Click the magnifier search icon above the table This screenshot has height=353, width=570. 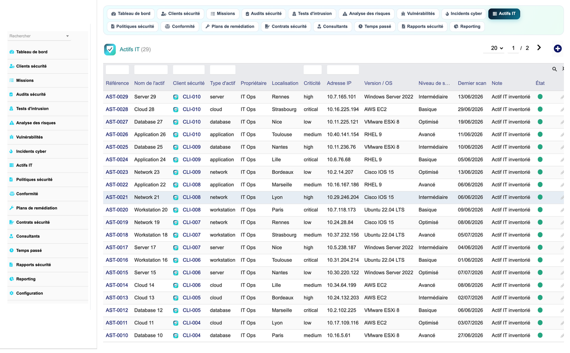[x=554, y=69]
